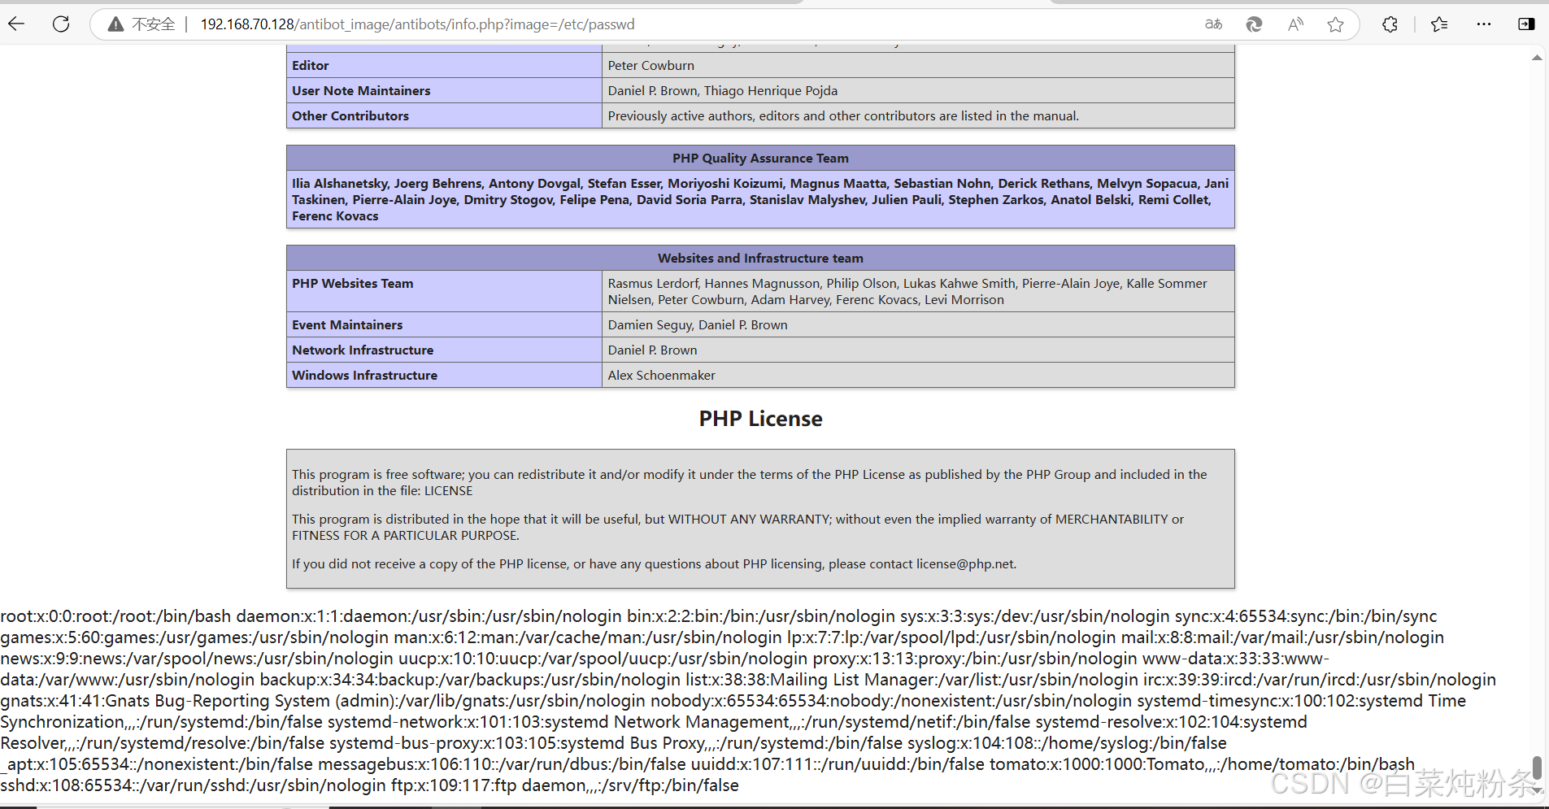Toggle the browser sidebar panel
The image size is (1549, 809).
point(1526,24)
